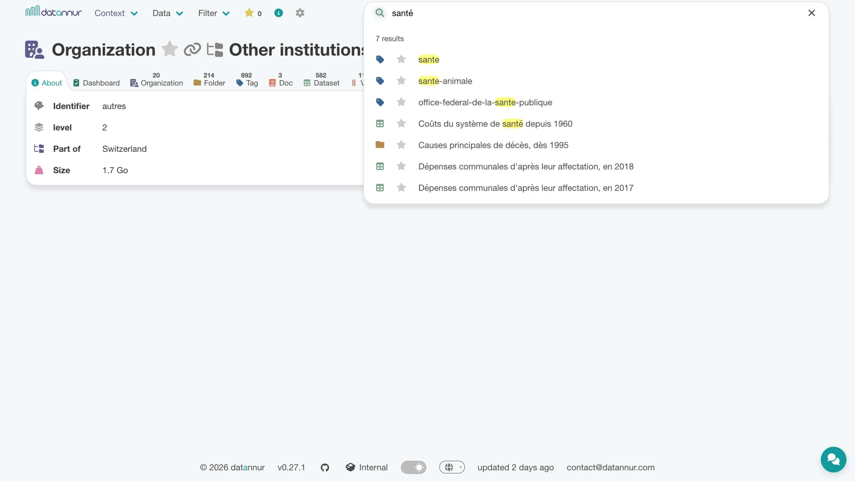Click the layers level icon
The height and width of the screenshot is (481, 855).
tap(39, 127)
